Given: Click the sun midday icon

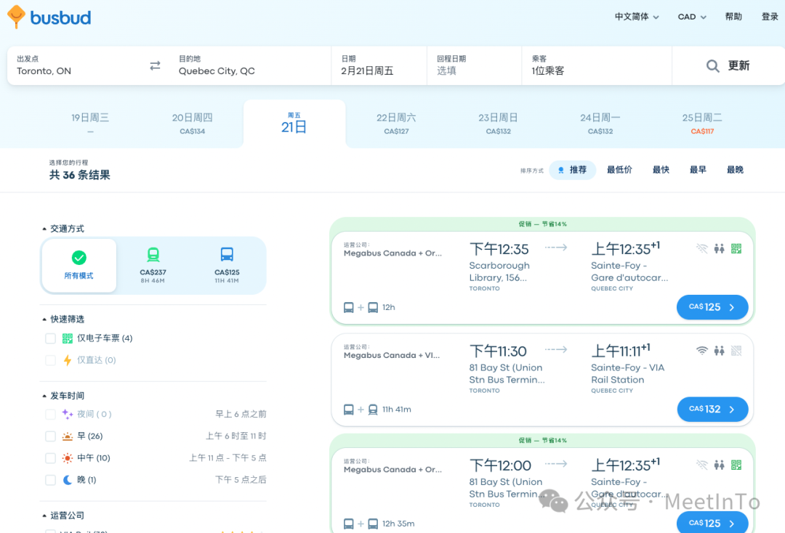Looking at the screenshot, I should point(67,458).
